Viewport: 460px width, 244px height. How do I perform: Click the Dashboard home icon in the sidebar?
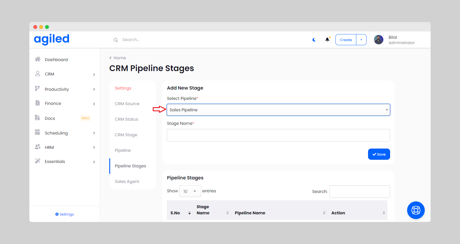(x=38, y=59)
